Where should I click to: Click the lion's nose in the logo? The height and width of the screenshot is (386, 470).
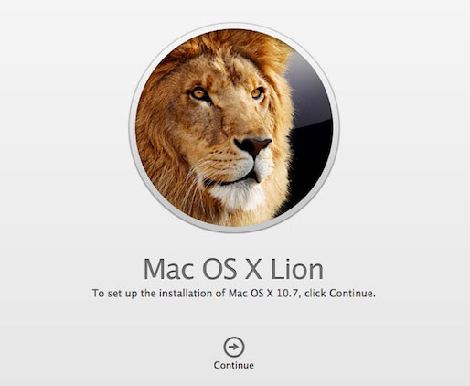click(252, 146)
